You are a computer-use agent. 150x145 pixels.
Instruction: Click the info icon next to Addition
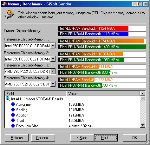[x=13, y=115]
